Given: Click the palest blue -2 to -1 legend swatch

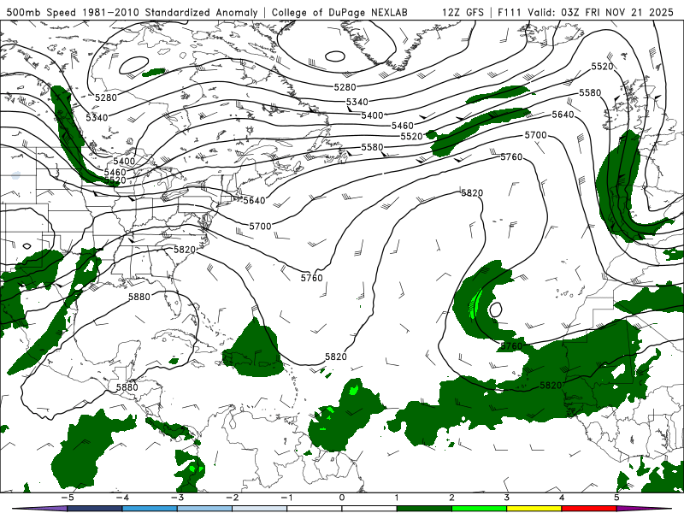Looking at the screenshot, I should pos(260,509).
